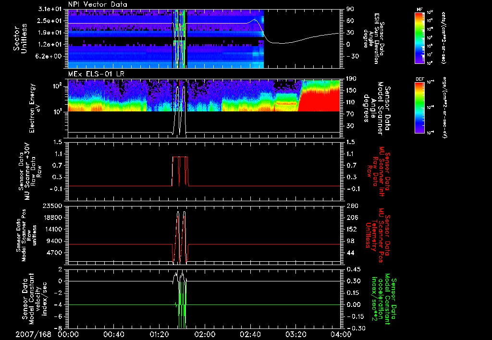Image resolution: width=492 pixels, height=340 pixels.
Task: Click the "MU Scanner +30V Raw Data" axis title
Action: tap(30, 171)
